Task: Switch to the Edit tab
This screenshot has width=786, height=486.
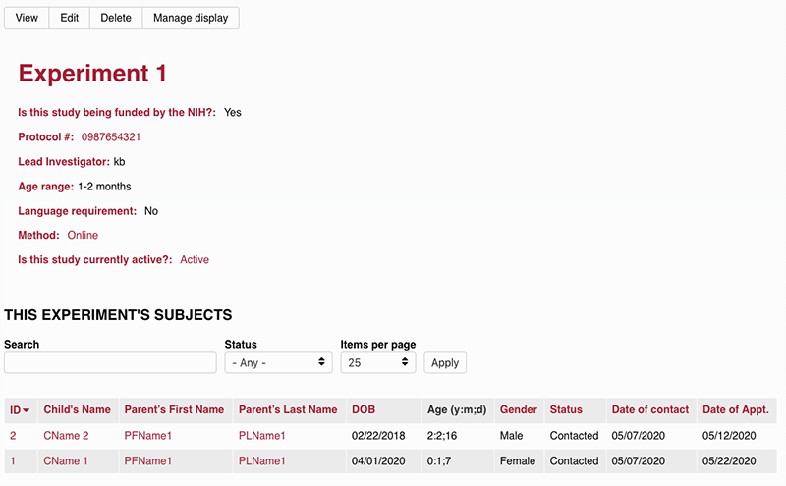Action: pos(69,18)
